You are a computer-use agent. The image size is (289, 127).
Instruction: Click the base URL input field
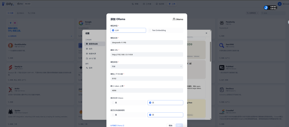point(147,54)
